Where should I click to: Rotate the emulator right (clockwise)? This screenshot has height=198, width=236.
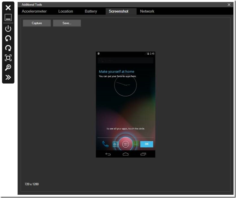pos(8,48)
